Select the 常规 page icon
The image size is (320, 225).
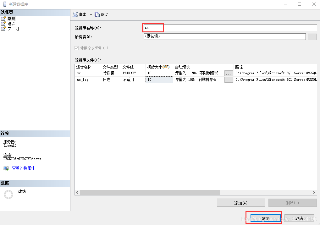[4, 19]
